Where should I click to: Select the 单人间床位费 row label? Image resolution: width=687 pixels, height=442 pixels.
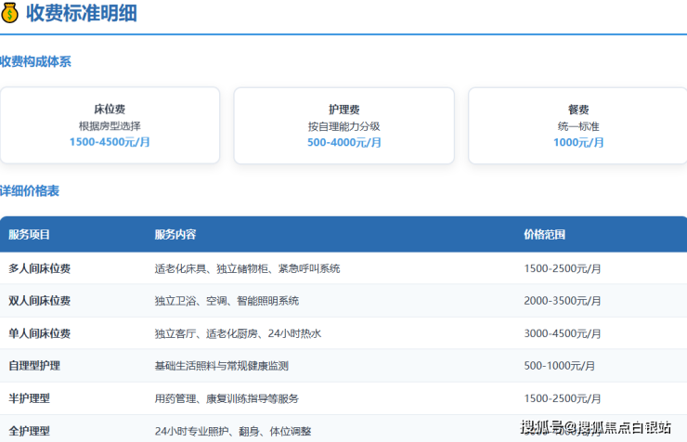tap(40, 333)
